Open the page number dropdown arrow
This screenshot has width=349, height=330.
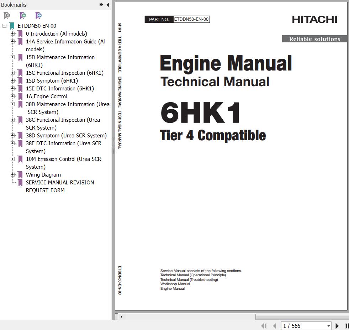pos(328,326)
